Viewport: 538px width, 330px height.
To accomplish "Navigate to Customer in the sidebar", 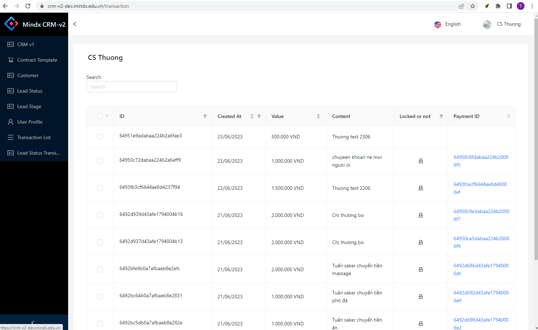I will (34, 75).
